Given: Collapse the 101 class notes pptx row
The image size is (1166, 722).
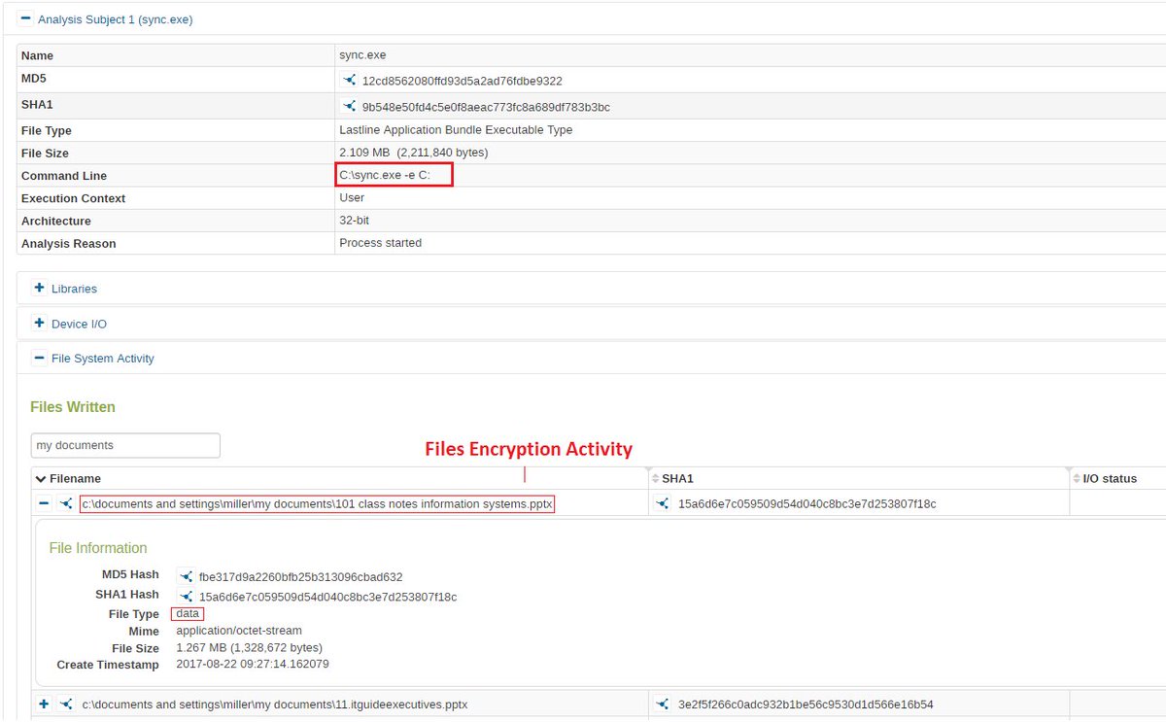Looking at the screenshot, I should [44, 503].
